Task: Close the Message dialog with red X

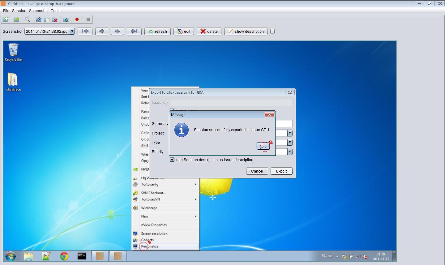Action: click(x=269, y=114)
